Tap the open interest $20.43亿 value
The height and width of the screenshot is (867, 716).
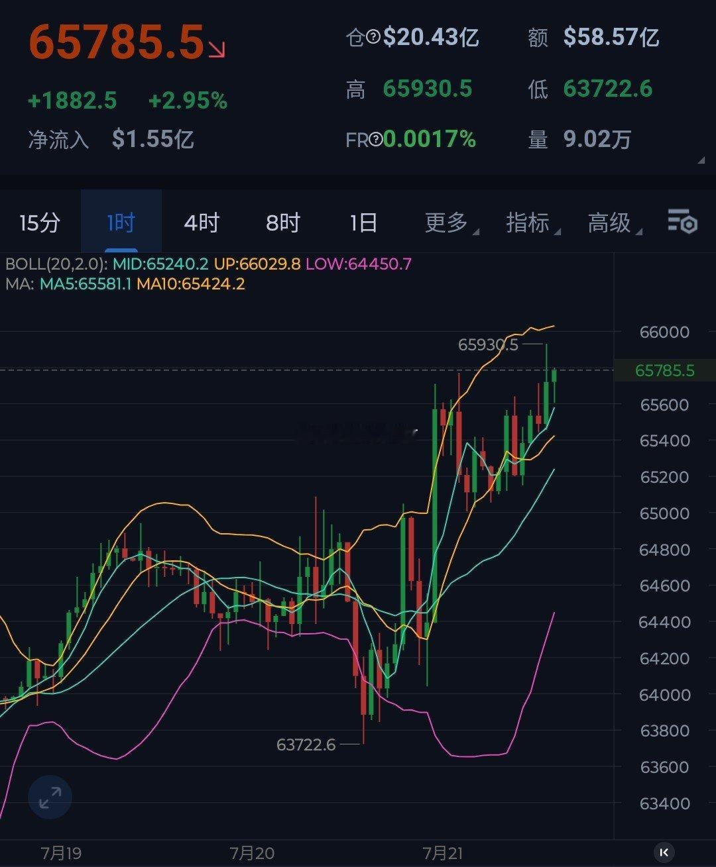click(x=431, y=37)
